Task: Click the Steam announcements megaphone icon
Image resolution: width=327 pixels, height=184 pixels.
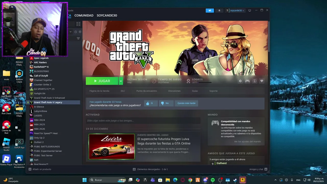Action: (x=210, y=10)
